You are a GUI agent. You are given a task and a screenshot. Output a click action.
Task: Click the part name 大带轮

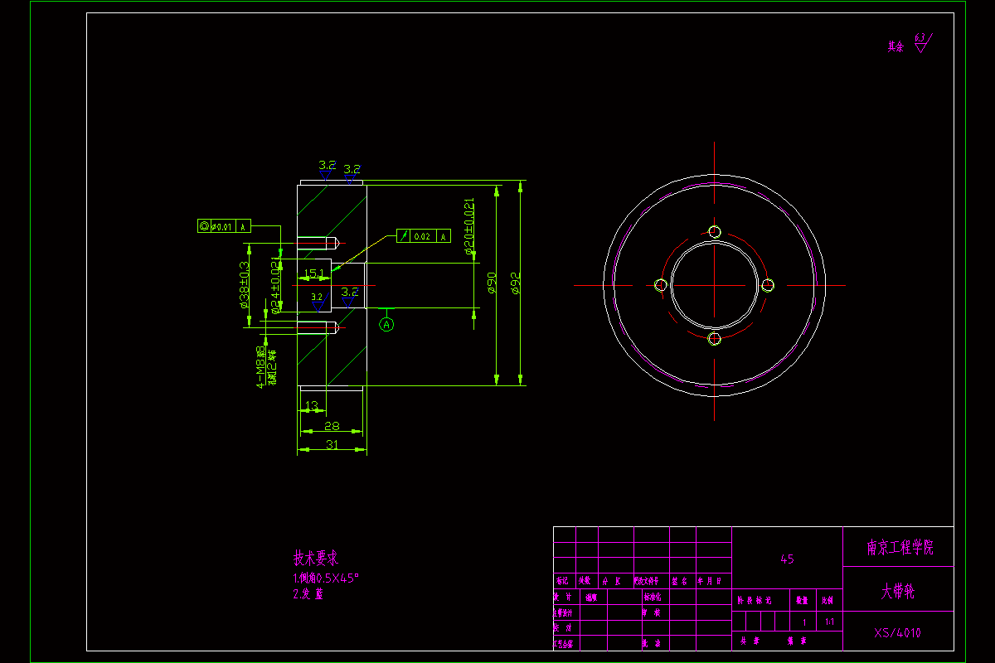[900, 593]
